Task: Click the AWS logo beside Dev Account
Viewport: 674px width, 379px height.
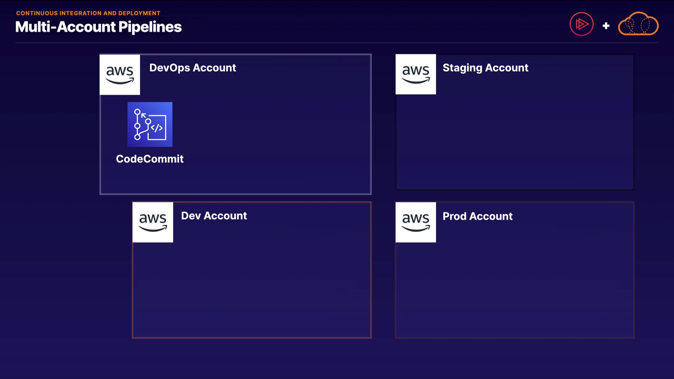Action: [x=153, y=222]
